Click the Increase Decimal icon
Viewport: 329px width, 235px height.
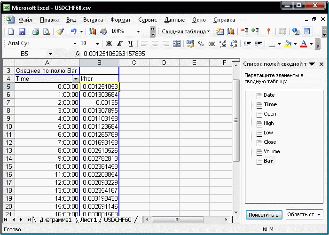pyautogui.click(x=223, y=44)
